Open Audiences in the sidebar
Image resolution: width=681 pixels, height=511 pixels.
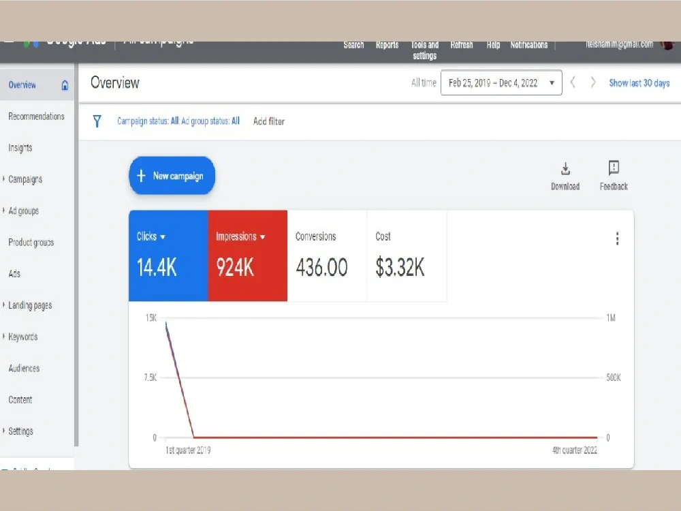pyautogui.click(x=24, y=369)
